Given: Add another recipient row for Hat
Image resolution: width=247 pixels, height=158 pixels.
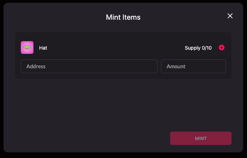Looking at the screenshot, I should 222,48.
